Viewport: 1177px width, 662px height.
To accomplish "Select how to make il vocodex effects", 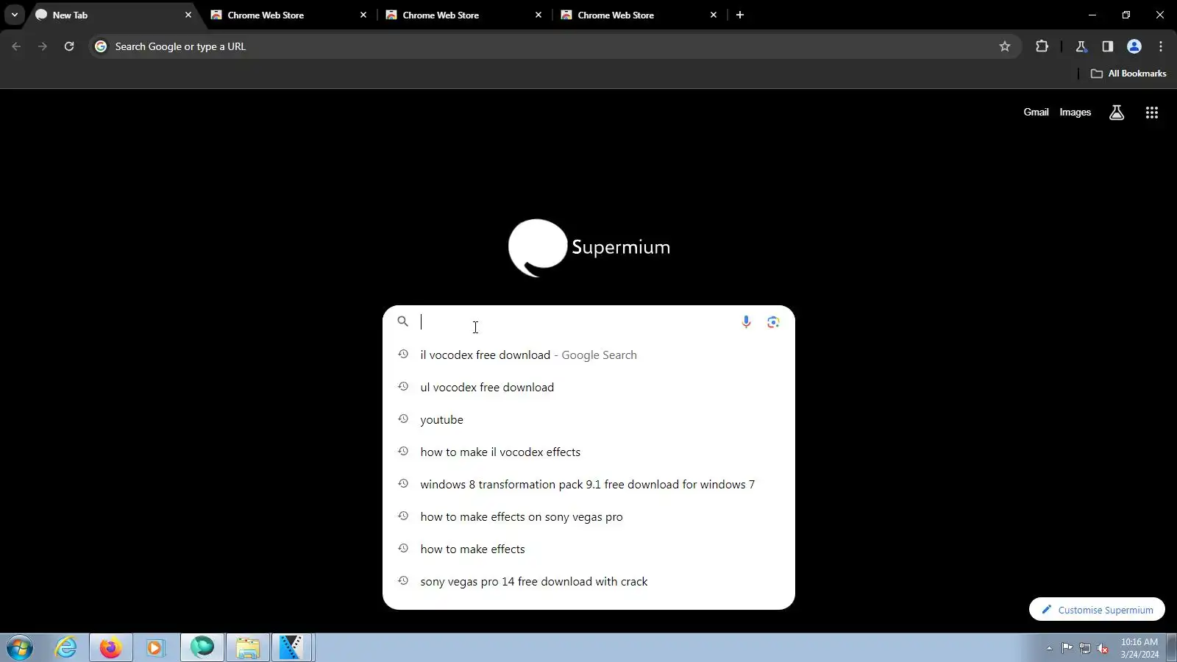I will click(588, 452).
